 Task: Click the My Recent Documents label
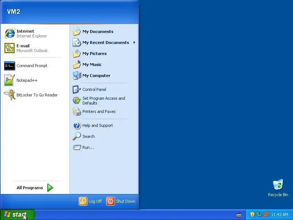point(105,43)
